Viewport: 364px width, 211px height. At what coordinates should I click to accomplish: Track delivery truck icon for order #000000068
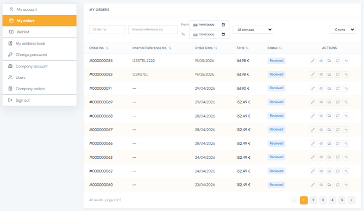coord(329,116)
